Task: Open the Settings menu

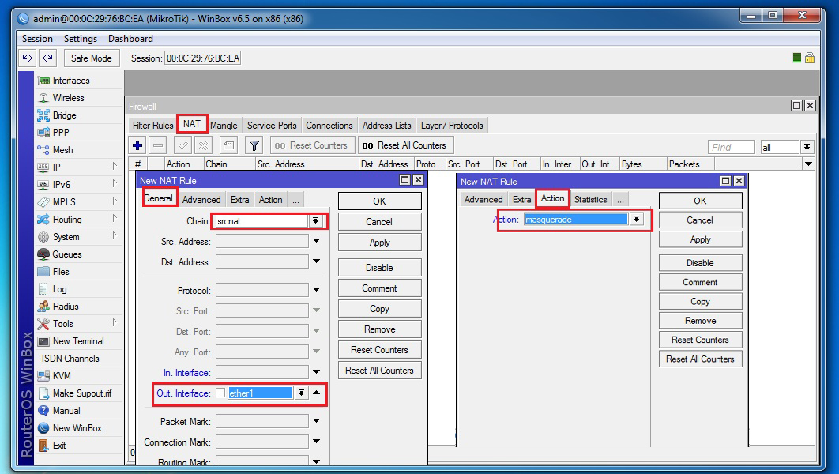Action: (81, 39)
